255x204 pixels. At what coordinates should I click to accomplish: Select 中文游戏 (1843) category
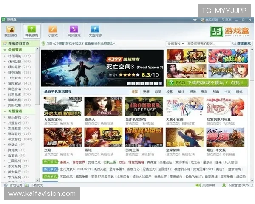20,139
